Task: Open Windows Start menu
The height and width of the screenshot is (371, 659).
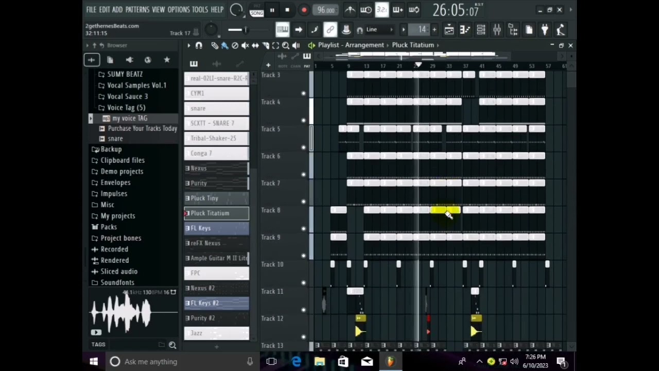Action: (94, 362)
